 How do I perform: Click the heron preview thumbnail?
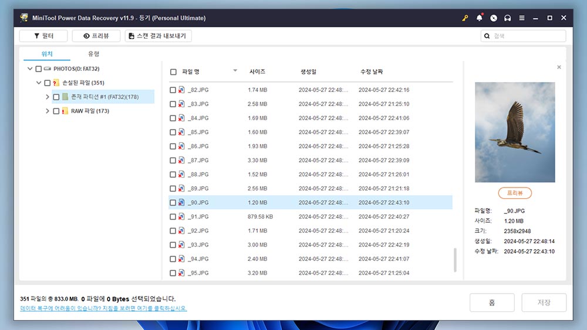(x=515, y=132)
